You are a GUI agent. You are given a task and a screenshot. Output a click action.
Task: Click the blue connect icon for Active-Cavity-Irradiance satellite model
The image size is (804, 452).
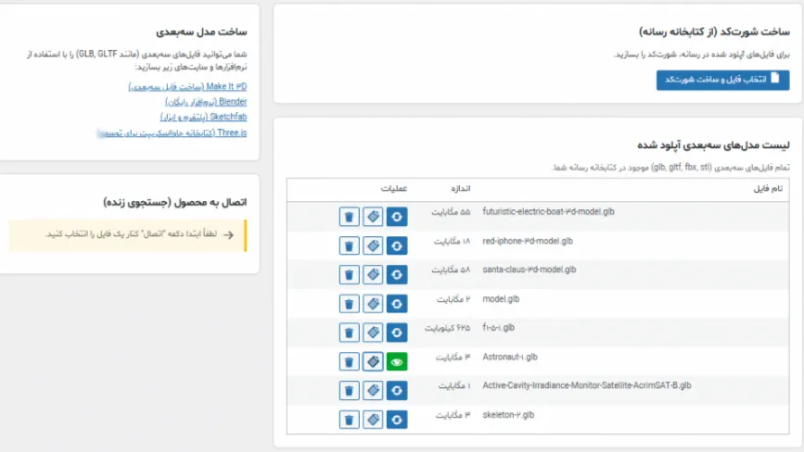[396, 391]
